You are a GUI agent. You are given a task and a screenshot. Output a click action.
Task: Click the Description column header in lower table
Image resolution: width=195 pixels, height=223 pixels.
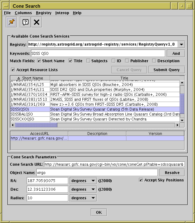(97, 134)
